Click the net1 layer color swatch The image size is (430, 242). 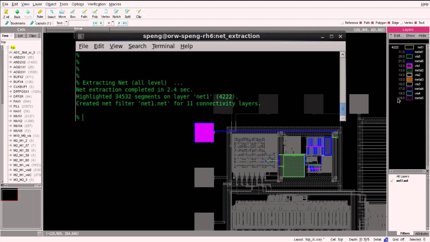409,47
